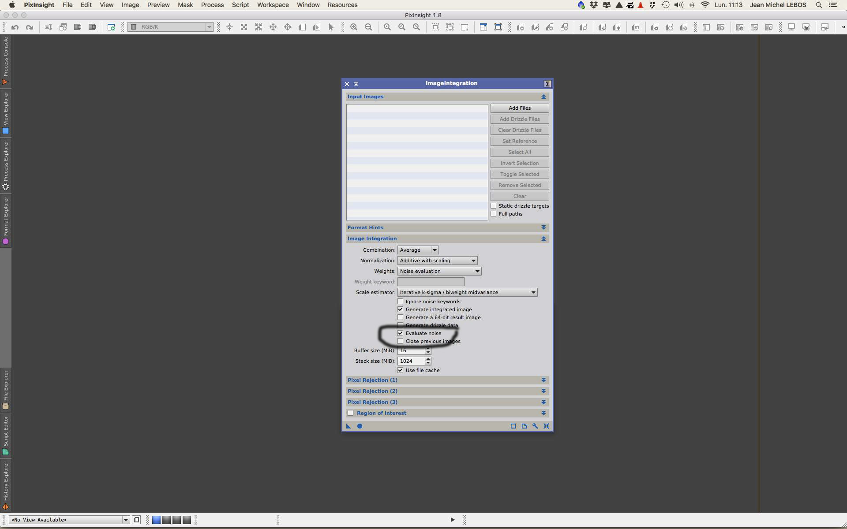Click the Reset icon at ImageIntegration bottom right
Screen dimensions: 847x529
point(546,426)
